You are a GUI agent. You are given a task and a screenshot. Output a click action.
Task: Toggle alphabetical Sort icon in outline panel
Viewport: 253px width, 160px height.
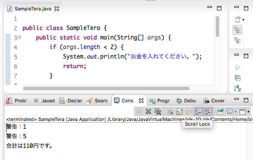237,88
